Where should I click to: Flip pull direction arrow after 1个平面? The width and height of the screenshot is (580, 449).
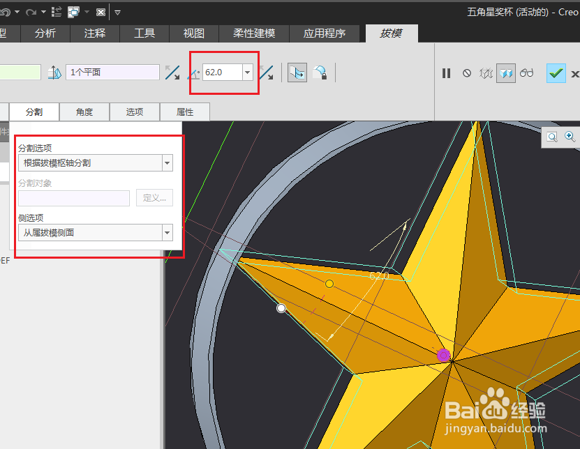pyautogui.click(x=172, y=73)
